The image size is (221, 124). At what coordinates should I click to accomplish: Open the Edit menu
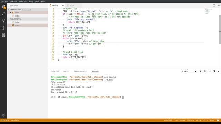click(7, 1)
